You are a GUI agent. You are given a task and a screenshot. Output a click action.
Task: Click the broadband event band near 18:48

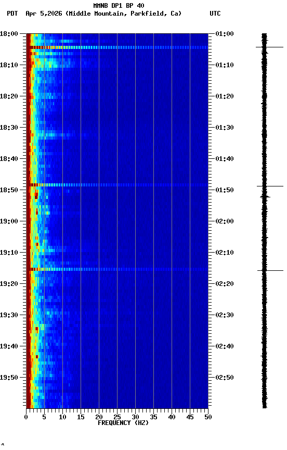click(117, 185)
